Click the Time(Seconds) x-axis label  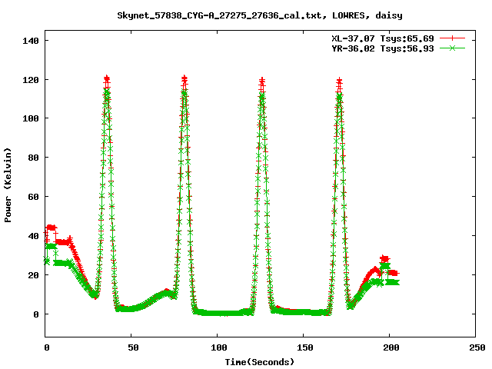click(260, 362)
